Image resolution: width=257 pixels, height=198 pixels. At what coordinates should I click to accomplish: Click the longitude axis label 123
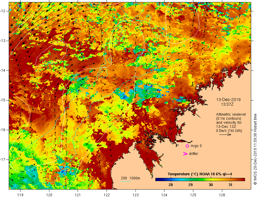(136, 195)
